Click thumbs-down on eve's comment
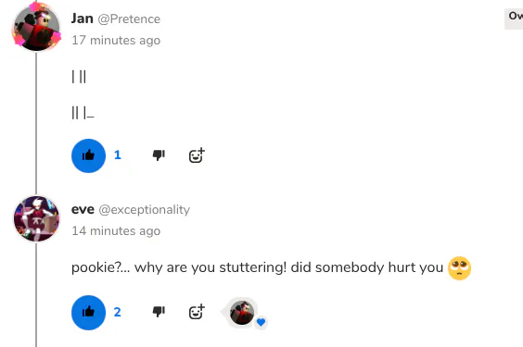This screenshot has width=523, height=347. (x=159, y=312)
